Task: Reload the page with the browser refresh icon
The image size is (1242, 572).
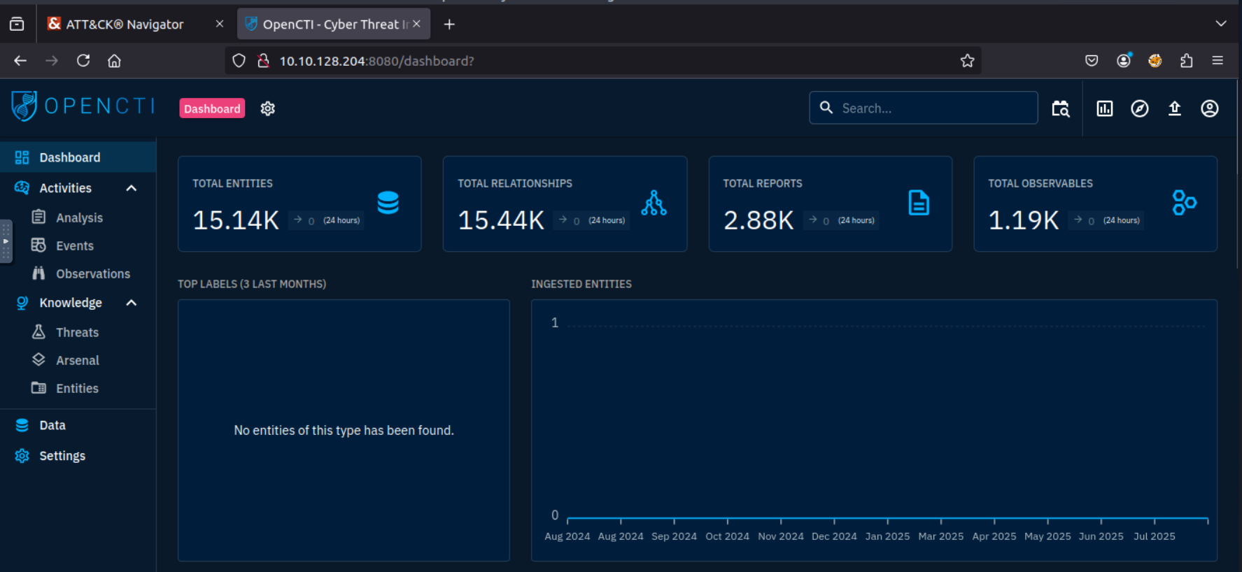Action: 83,61
